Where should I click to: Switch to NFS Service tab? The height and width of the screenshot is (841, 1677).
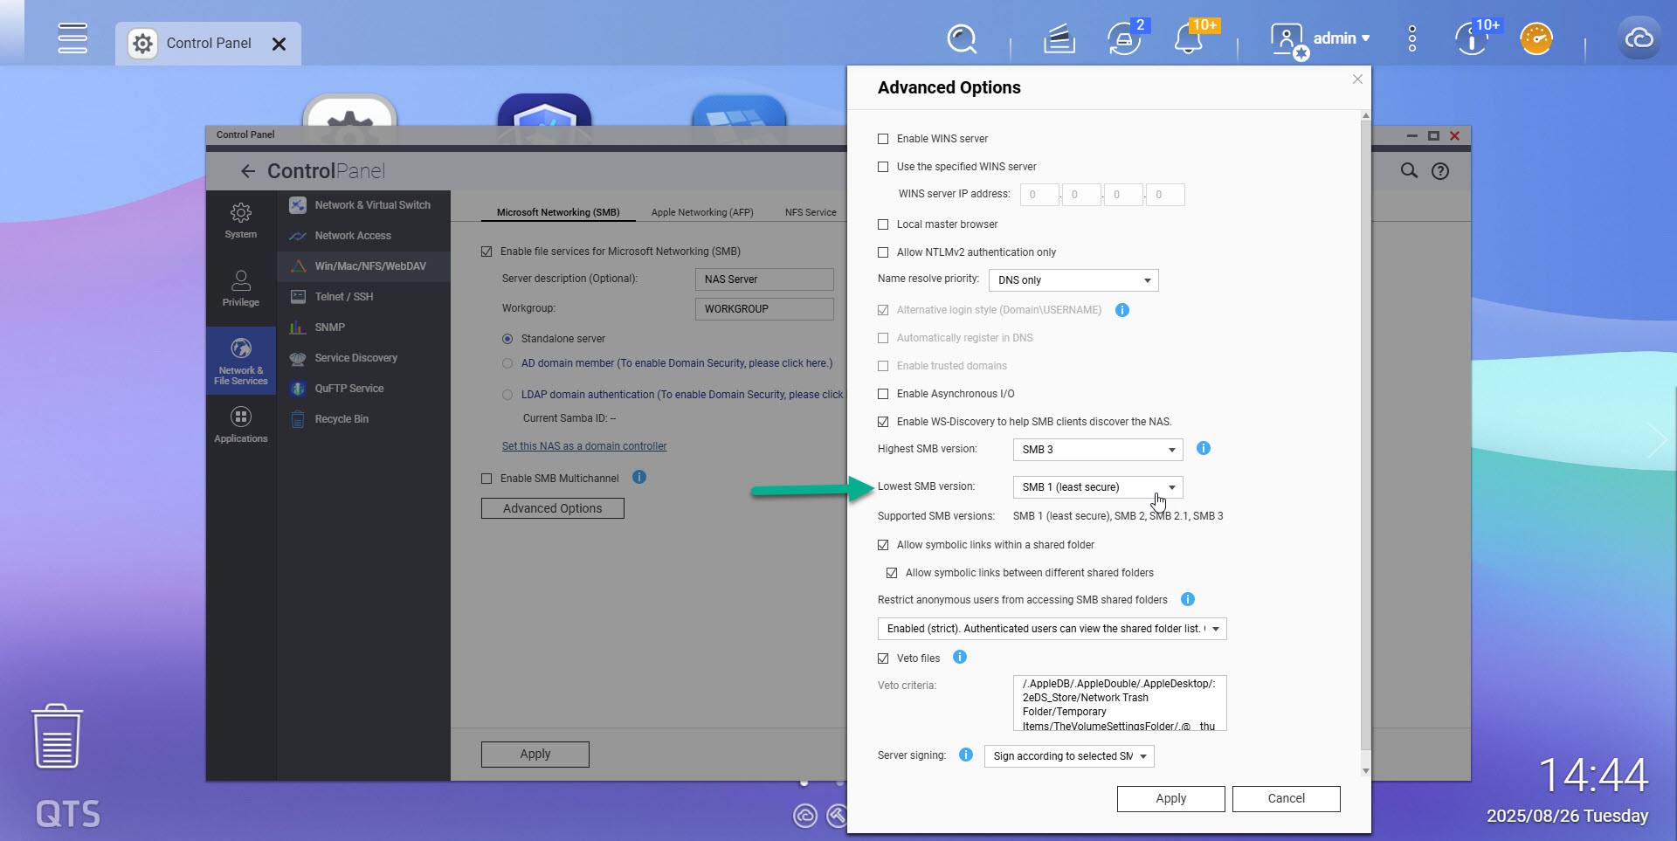[x=811, y=212]
